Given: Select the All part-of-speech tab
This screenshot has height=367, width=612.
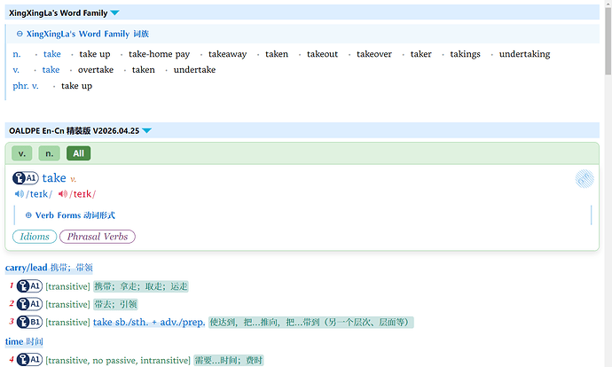Looking at the screenshot, I should point(78,153).
